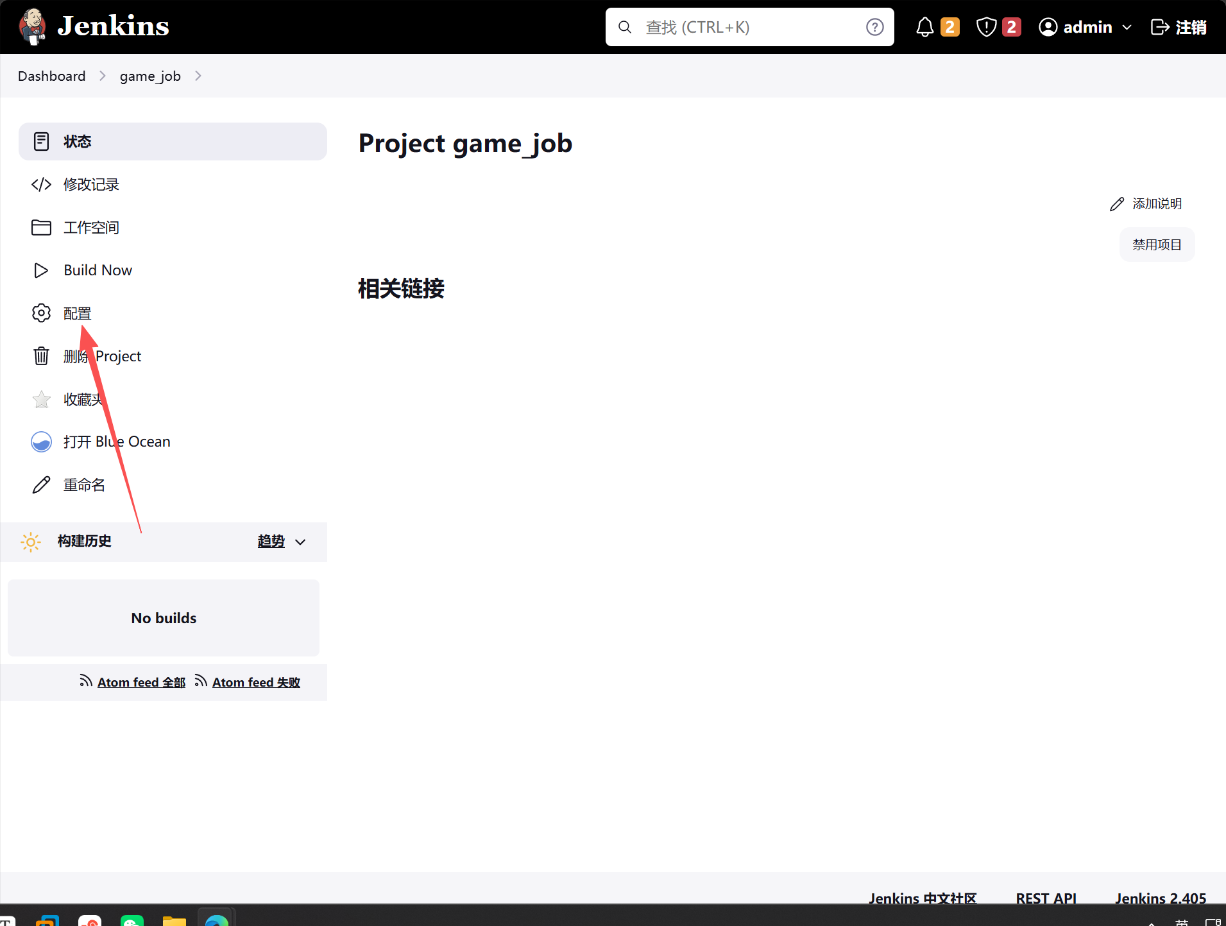1226x926 pixels.
Task: Click the RSS icon beside Atom feed 全部
Action: point(86,681)
